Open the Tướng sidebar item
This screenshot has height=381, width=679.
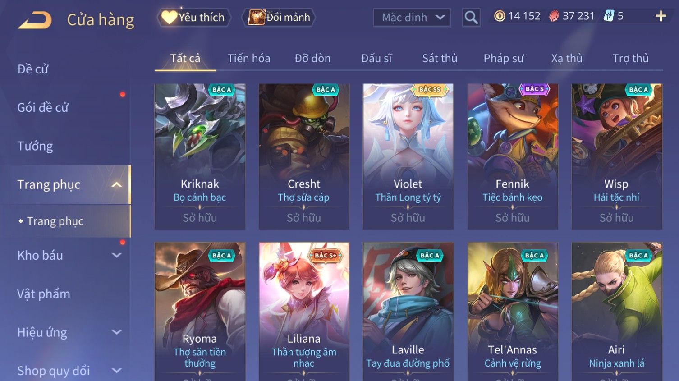click(x=35, y=146)
